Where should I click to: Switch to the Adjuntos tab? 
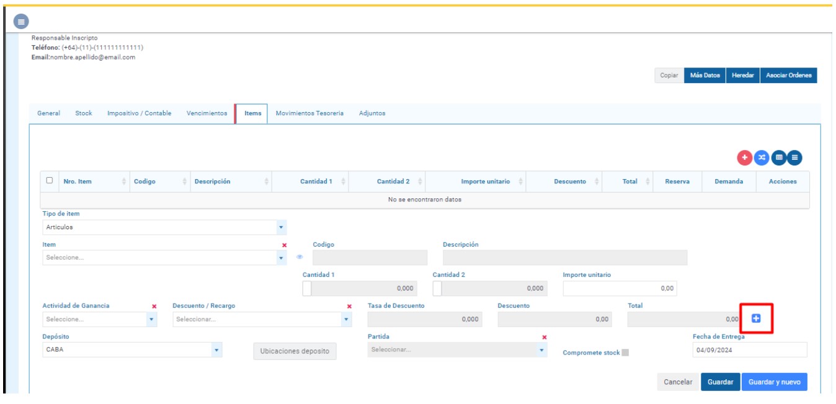(372, 113)
